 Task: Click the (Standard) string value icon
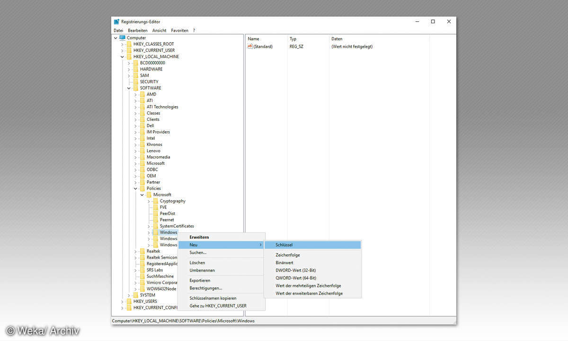[250, 46]
